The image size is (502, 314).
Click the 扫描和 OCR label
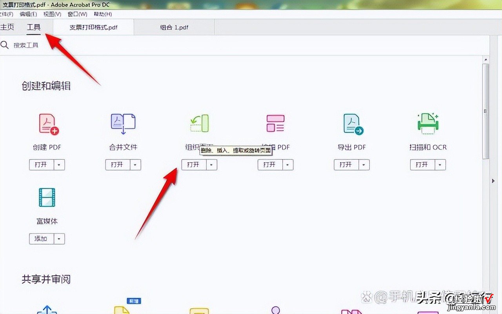tap(428, 148)
